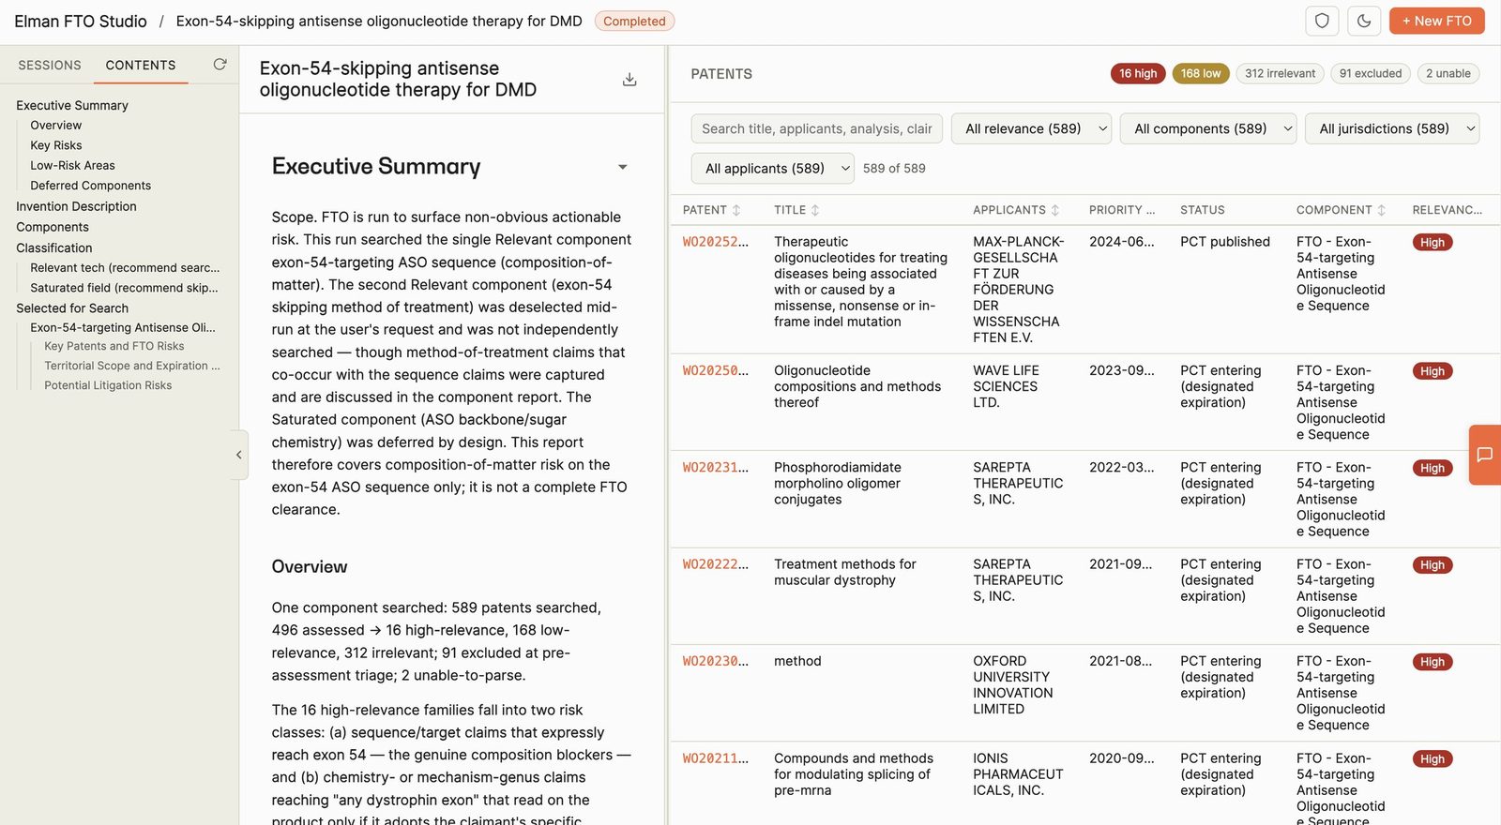
Task: Filter by the 2 unable badge
Action: click(1448, 73)
